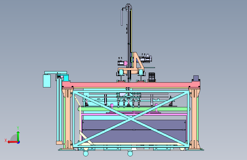The image size is (247, 160).
Task: Select the black vent grille on top beam
Action: pos(152,77)
